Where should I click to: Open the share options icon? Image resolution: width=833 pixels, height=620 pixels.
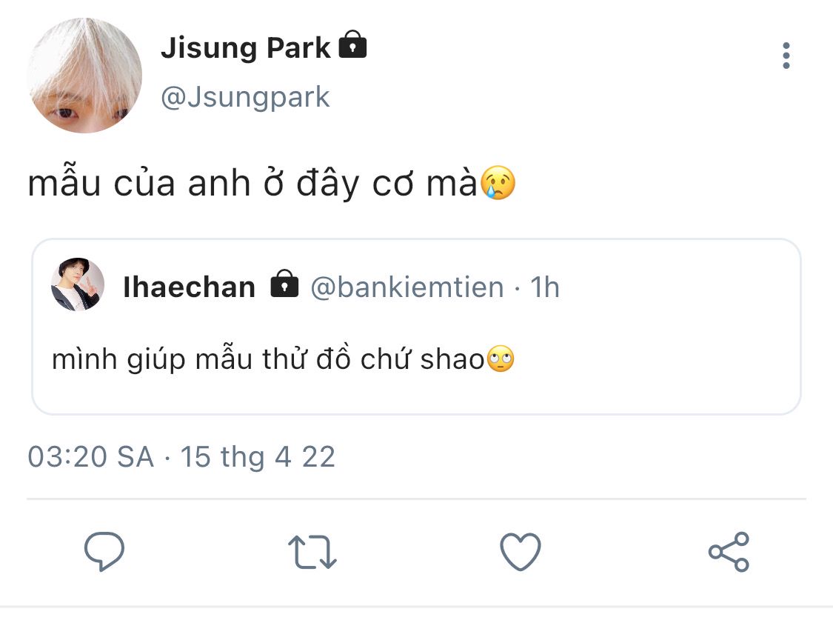(x=729, y=552)
